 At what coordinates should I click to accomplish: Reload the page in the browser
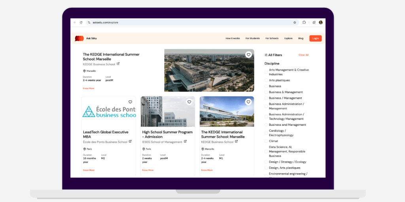(x=81, y=22)
